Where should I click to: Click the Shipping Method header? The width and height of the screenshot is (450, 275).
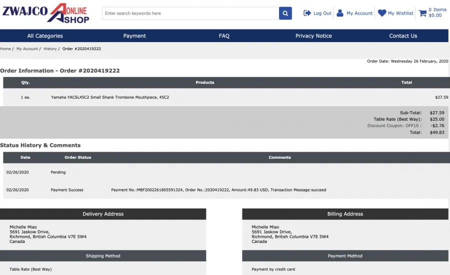click(103, 256)
